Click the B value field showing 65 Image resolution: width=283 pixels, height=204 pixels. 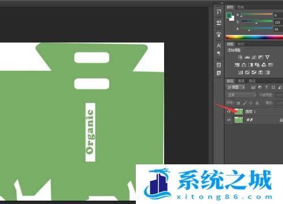pos(278,29)
